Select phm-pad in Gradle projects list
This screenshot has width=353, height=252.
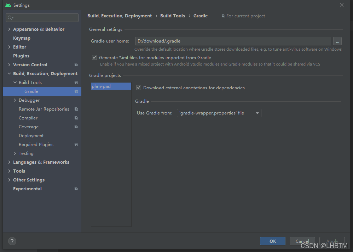pos(111,86)
